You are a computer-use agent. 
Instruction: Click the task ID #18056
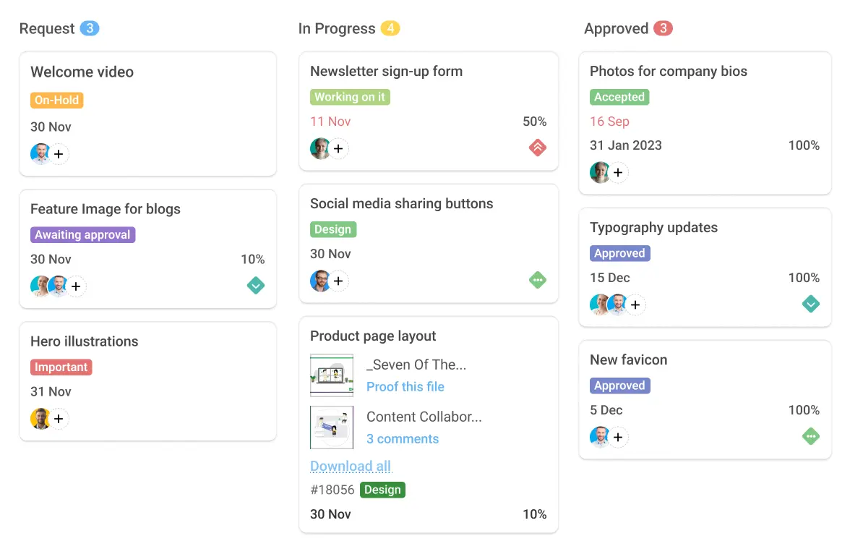(332, 490)
